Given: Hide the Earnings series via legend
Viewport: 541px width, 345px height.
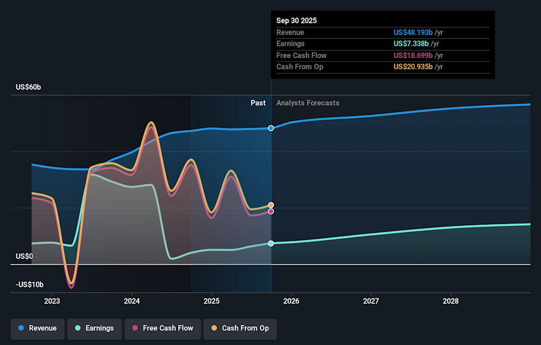Looking at the screenshot, I should click(94, 328).
